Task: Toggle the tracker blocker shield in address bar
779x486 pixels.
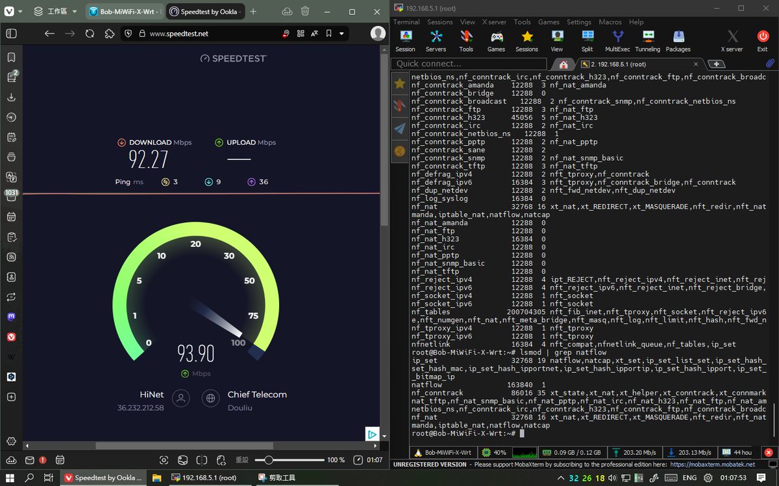Action: [x=129, y=34]
